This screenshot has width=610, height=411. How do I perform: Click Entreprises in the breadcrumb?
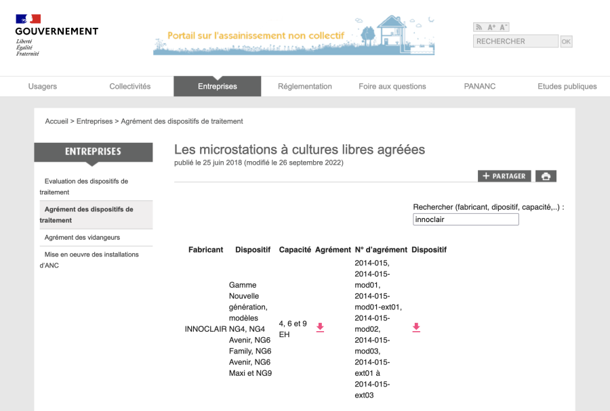click(x=94, y=121)
